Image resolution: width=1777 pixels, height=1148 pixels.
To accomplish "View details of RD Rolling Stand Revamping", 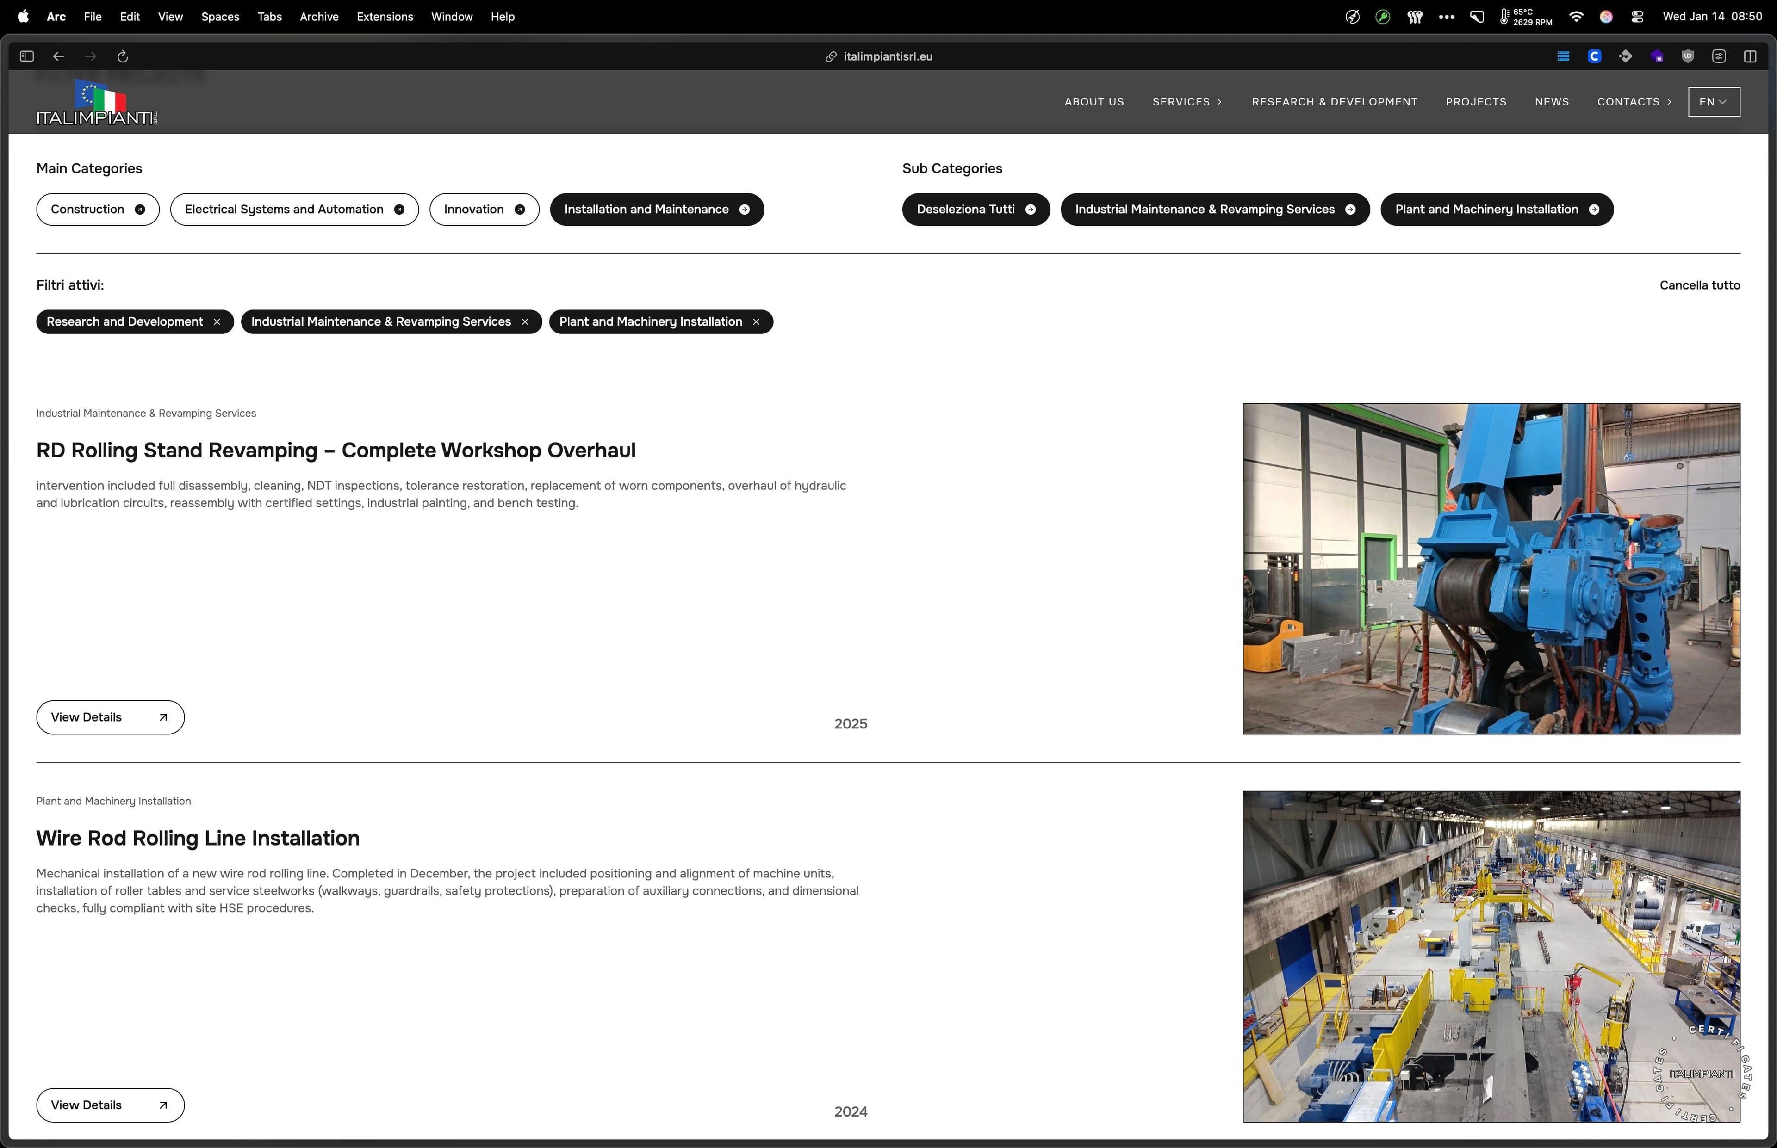I will [110, 717].
